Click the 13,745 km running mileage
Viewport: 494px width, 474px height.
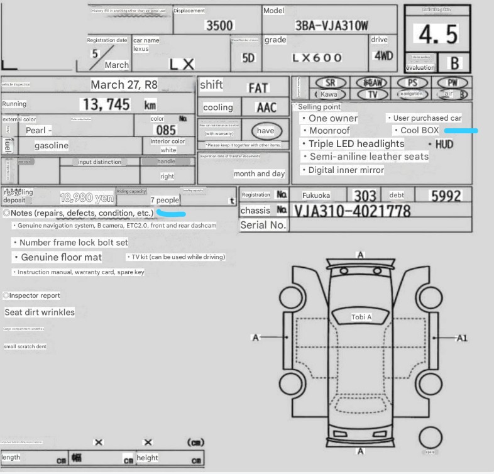pyautogui.click(x=104, y=104)
